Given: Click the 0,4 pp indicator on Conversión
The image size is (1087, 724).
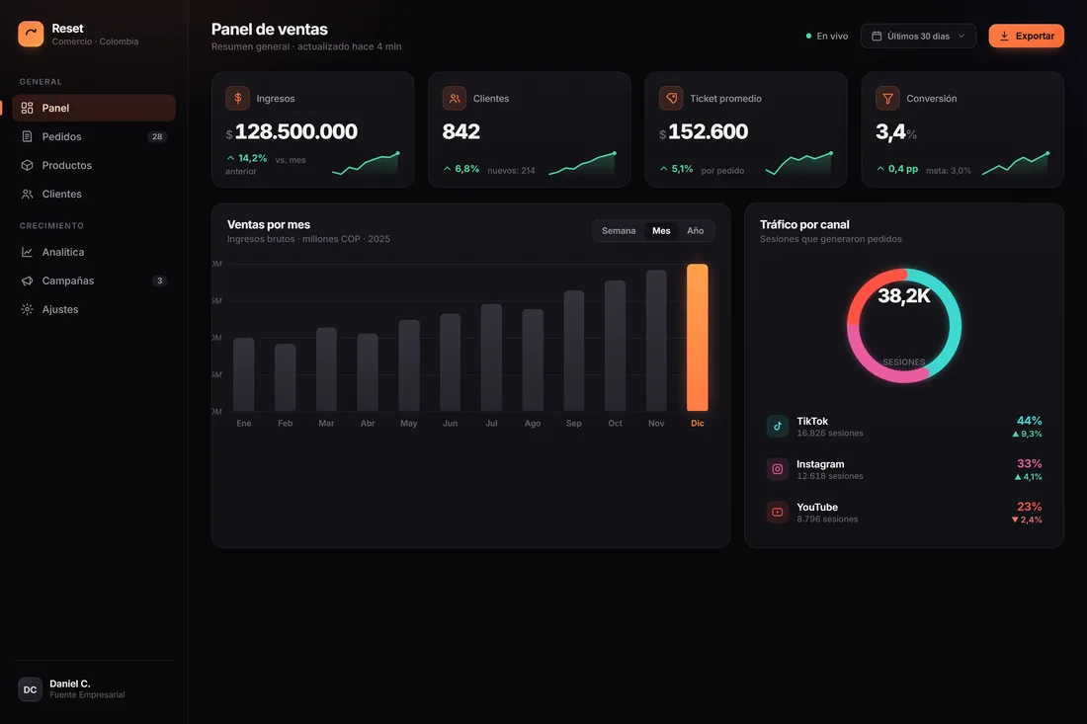Looking at the screenshot, I should tap(897, 169).
